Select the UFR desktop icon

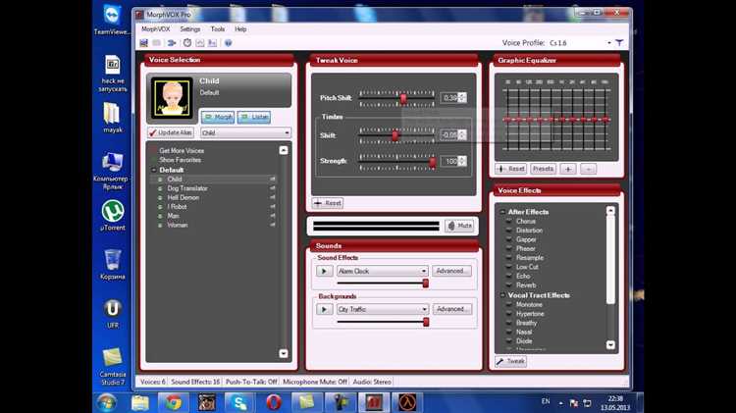(113, 314)
